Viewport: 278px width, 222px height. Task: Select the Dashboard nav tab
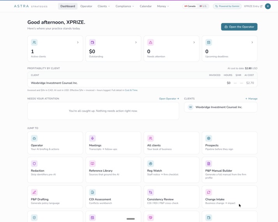tap(68, 6)
